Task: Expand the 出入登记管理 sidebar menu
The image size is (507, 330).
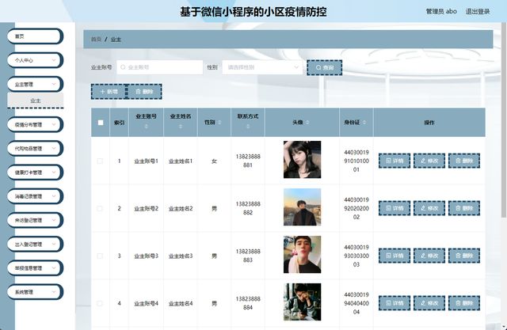Action: (x=35, y=244)
